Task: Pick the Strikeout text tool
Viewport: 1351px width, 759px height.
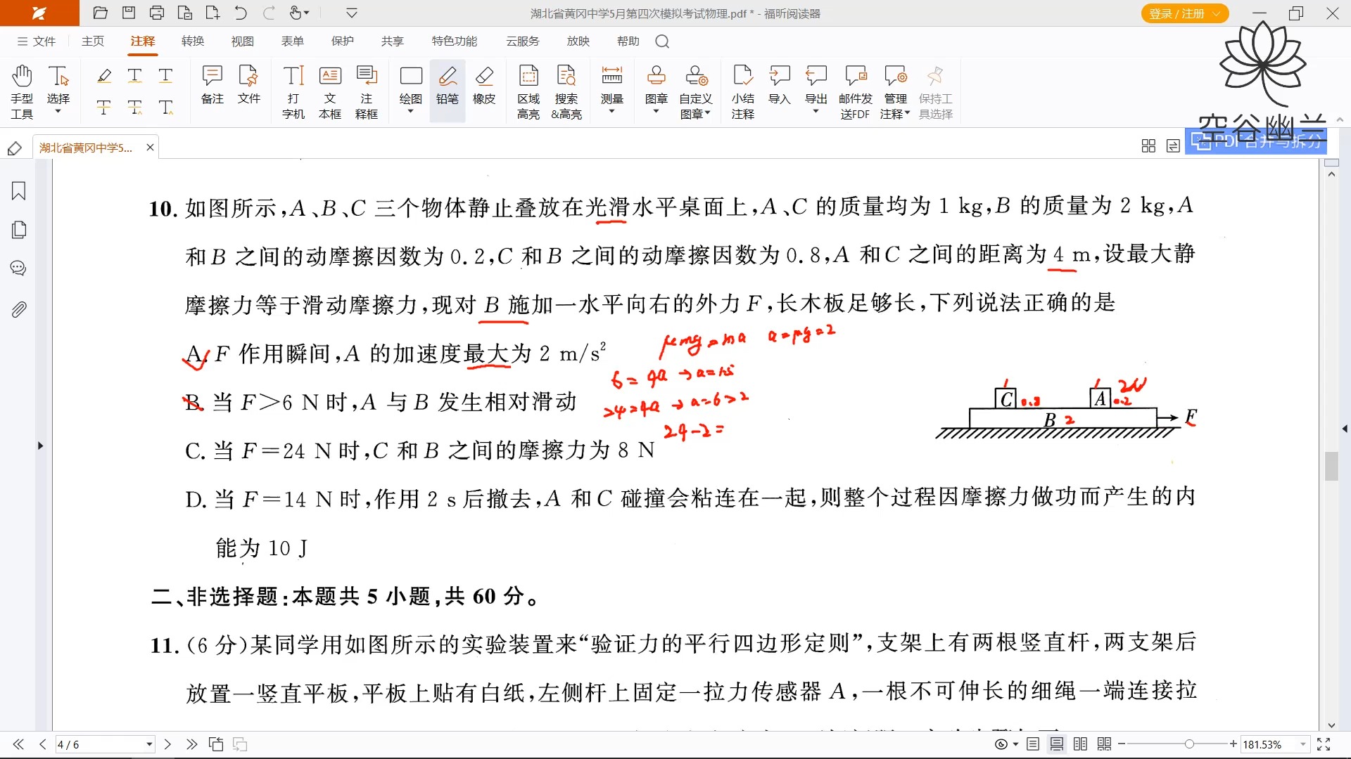Action: tap(103, 107)
